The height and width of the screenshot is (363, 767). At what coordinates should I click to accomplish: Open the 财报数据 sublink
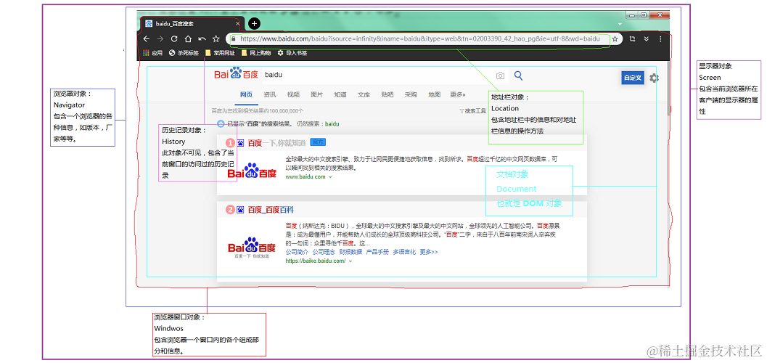pos(350,252)
